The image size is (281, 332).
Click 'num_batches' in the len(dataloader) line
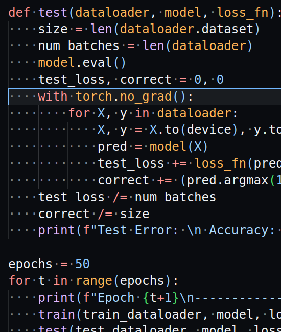coord(79,46)
